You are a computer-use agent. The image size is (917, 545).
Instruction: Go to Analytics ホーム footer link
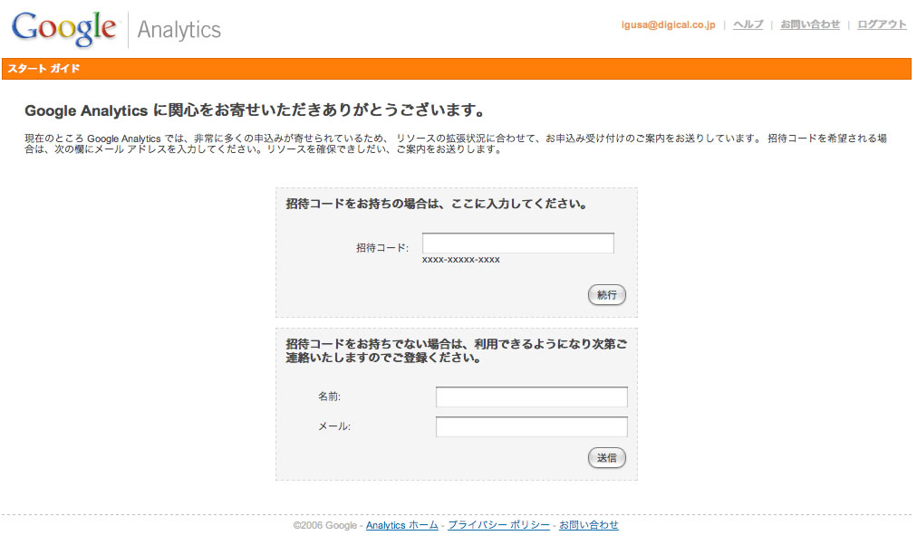401,525
